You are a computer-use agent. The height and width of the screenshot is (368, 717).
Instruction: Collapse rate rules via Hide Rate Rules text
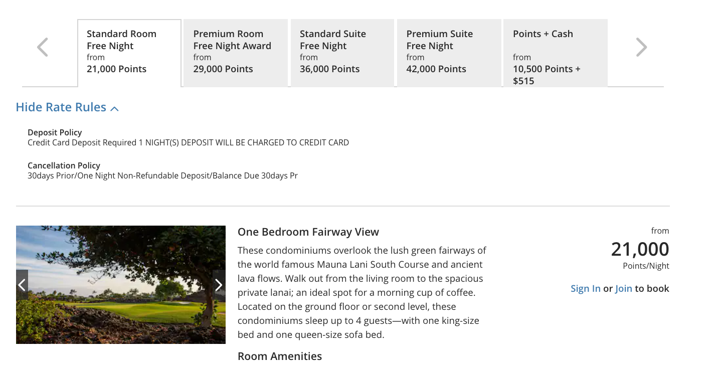61,107
